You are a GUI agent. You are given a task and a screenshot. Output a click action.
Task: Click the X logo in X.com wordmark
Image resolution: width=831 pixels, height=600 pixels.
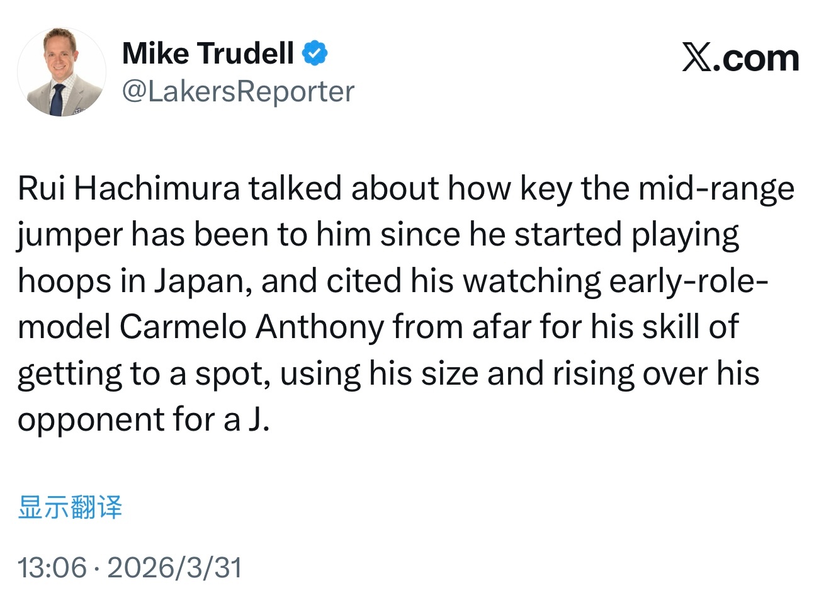[x=695, y=58]
